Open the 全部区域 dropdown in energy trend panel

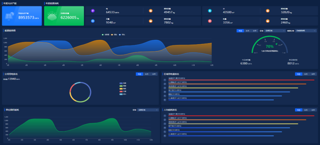tap(275, 31)
